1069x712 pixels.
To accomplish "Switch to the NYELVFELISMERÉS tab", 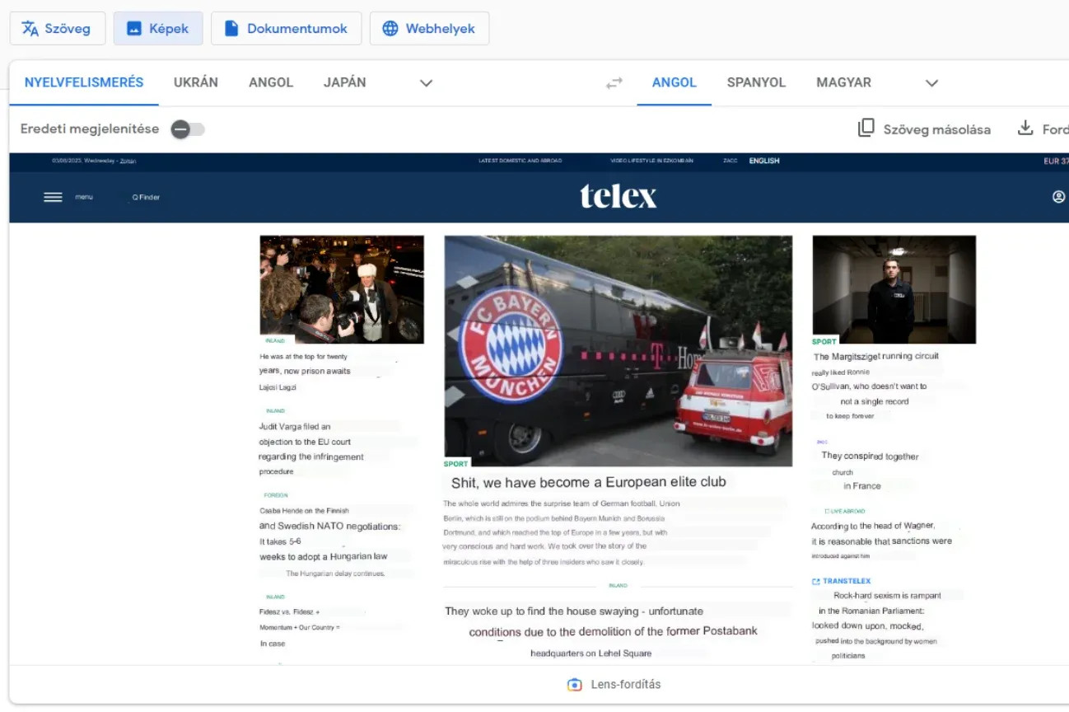I will click(82, 82).
